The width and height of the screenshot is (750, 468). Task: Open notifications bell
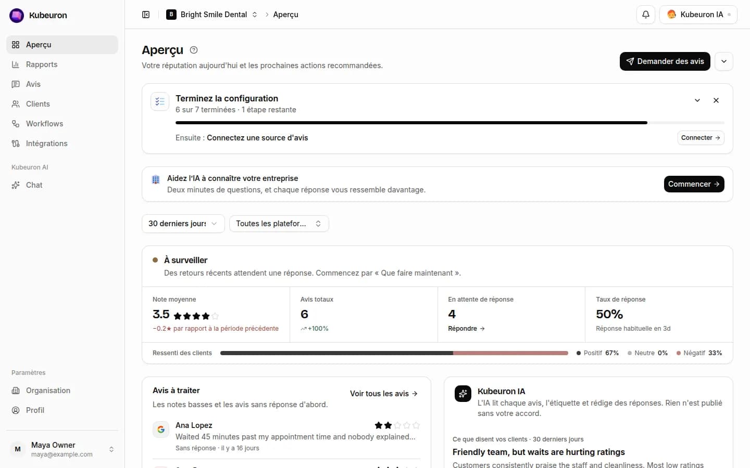pyautogui.click(x=646, y=15)
